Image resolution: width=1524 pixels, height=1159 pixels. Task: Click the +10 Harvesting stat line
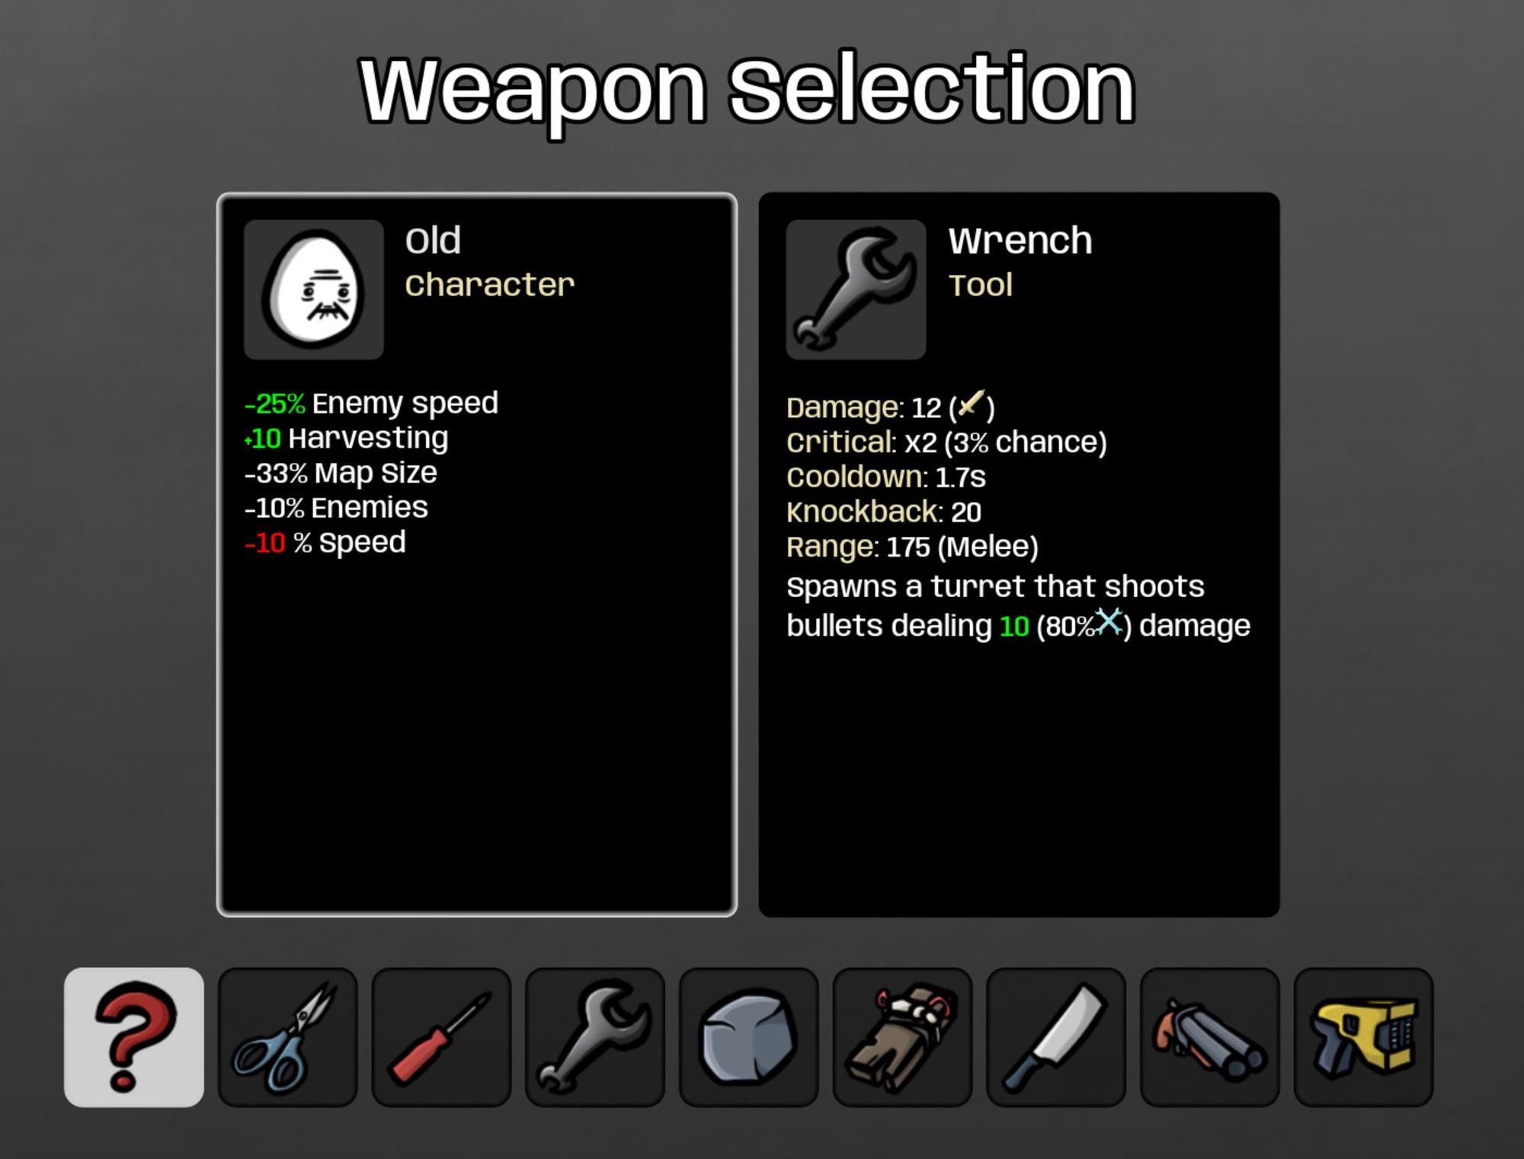(347, 438)
